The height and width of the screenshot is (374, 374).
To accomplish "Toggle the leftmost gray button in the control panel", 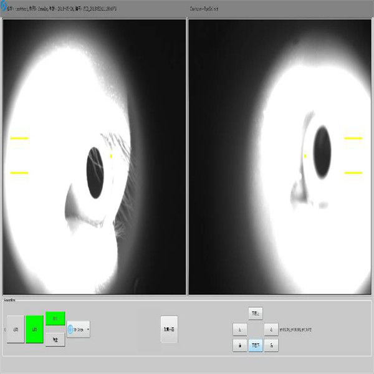I will [15, 329].
